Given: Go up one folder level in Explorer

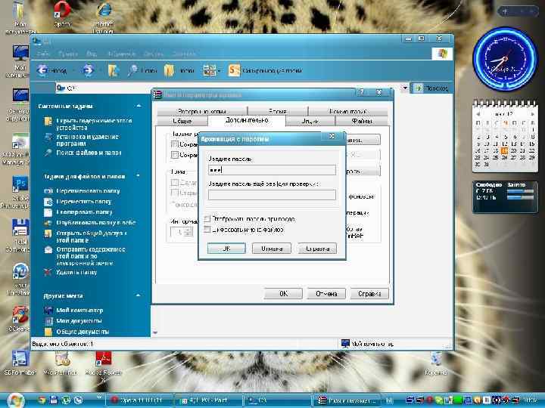Looking at the screenshot, I should click(x=114, y=70).
